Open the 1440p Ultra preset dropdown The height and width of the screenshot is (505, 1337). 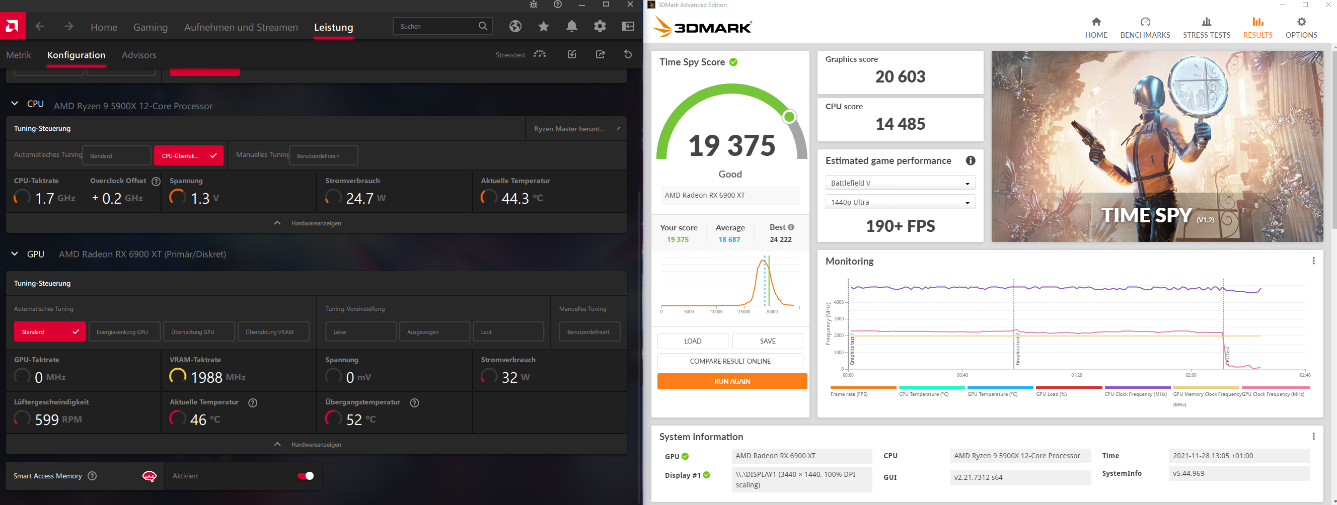coord(900,202)
